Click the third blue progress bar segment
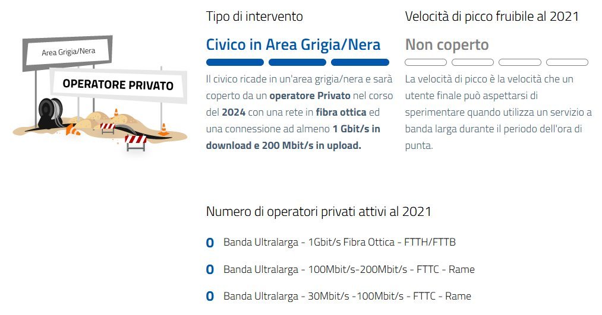602x315 pixels. coord(360,62)
